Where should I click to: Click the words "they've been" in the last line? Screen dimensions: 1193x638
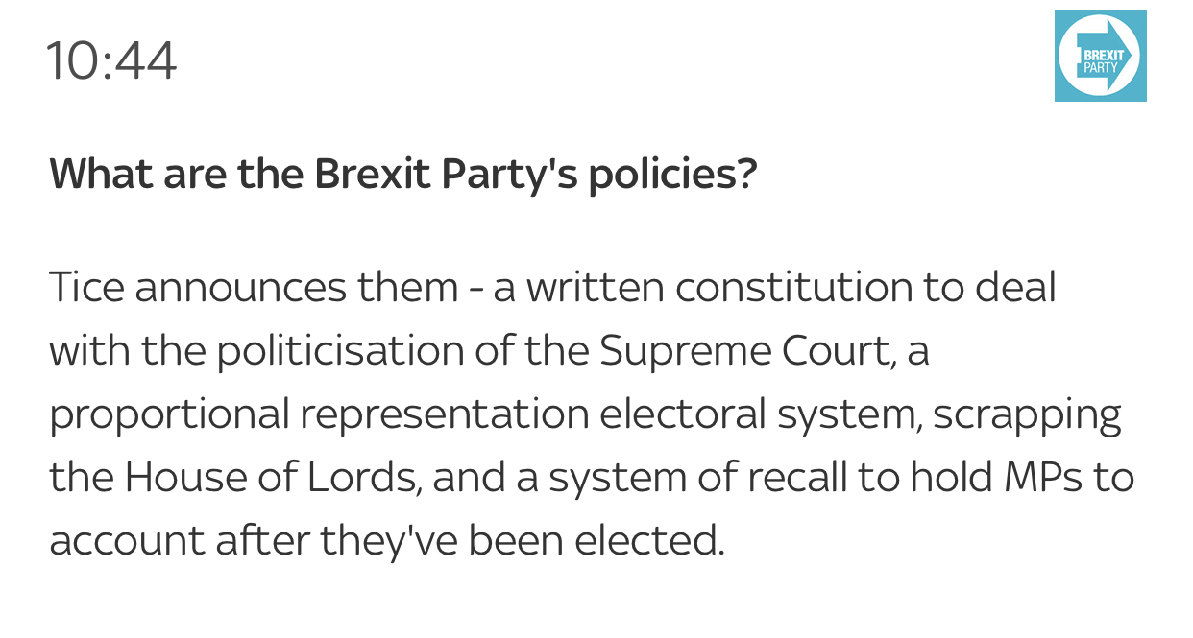[442, 541]
